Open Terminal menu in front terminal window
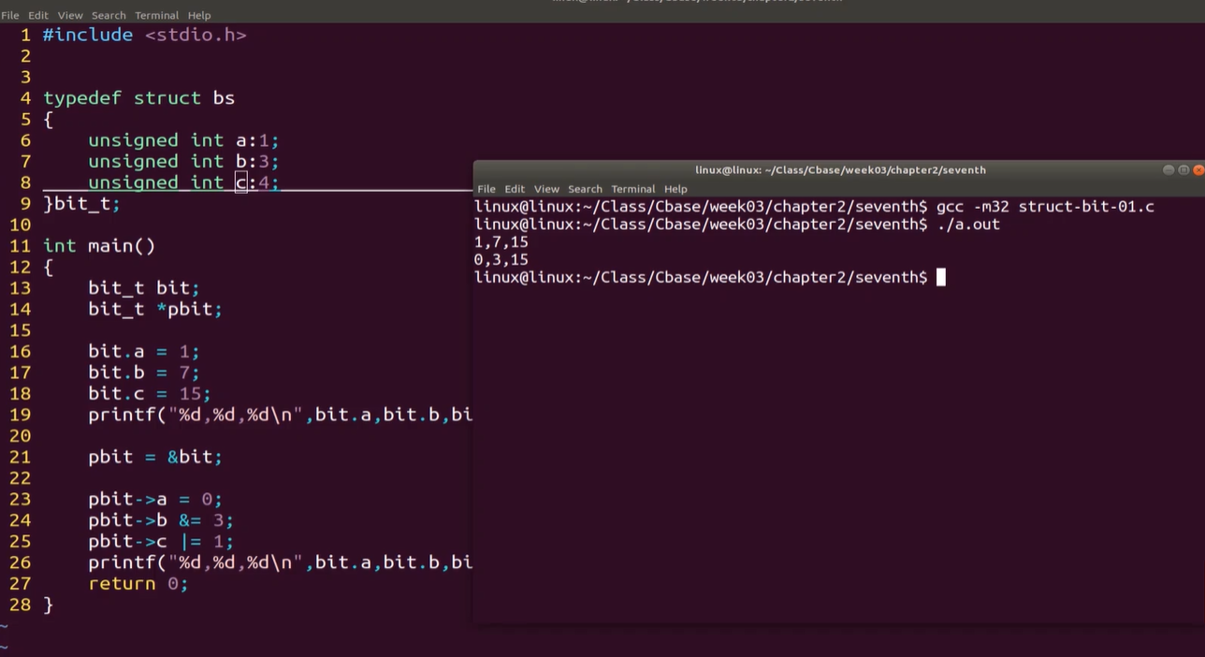Image resolution: width=1205 pixels, height=657 pixels. click(633, 189)
